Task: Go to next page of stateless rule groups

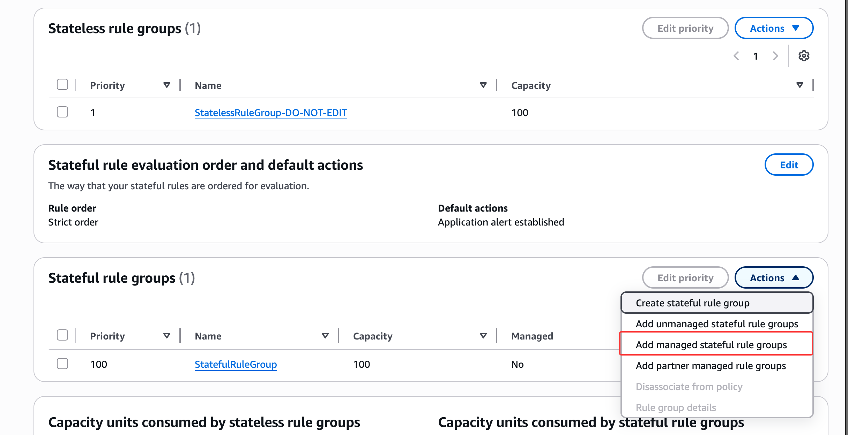Action: [x=775, y=56]
